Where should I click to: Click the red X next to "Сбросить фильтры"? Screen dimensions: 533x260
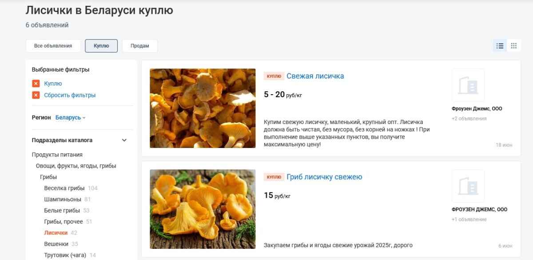(36, 95)
